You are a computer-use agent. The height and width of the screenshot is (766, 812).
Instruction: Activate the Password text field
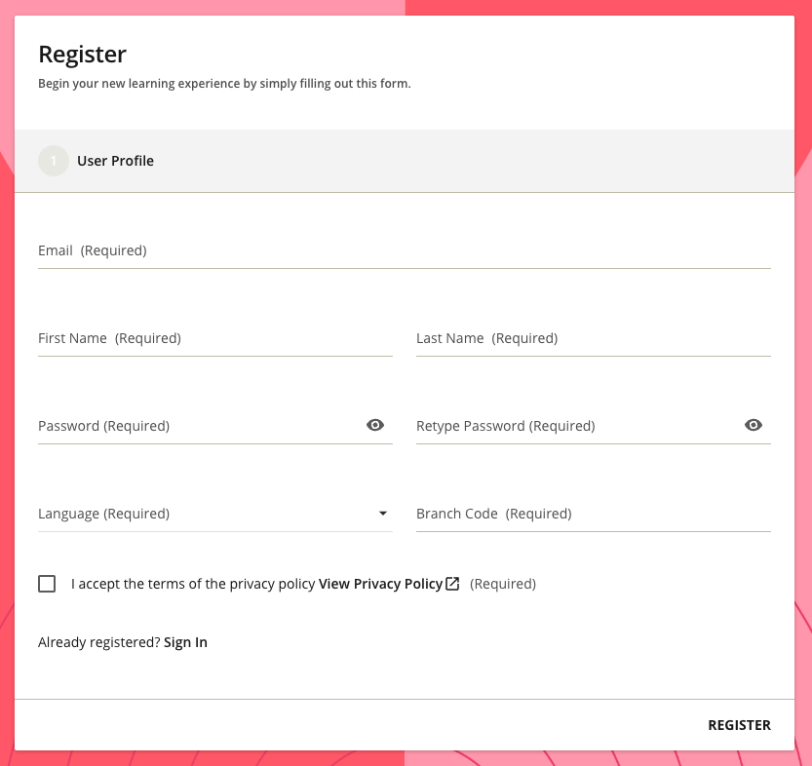click(x=200, y=426)
